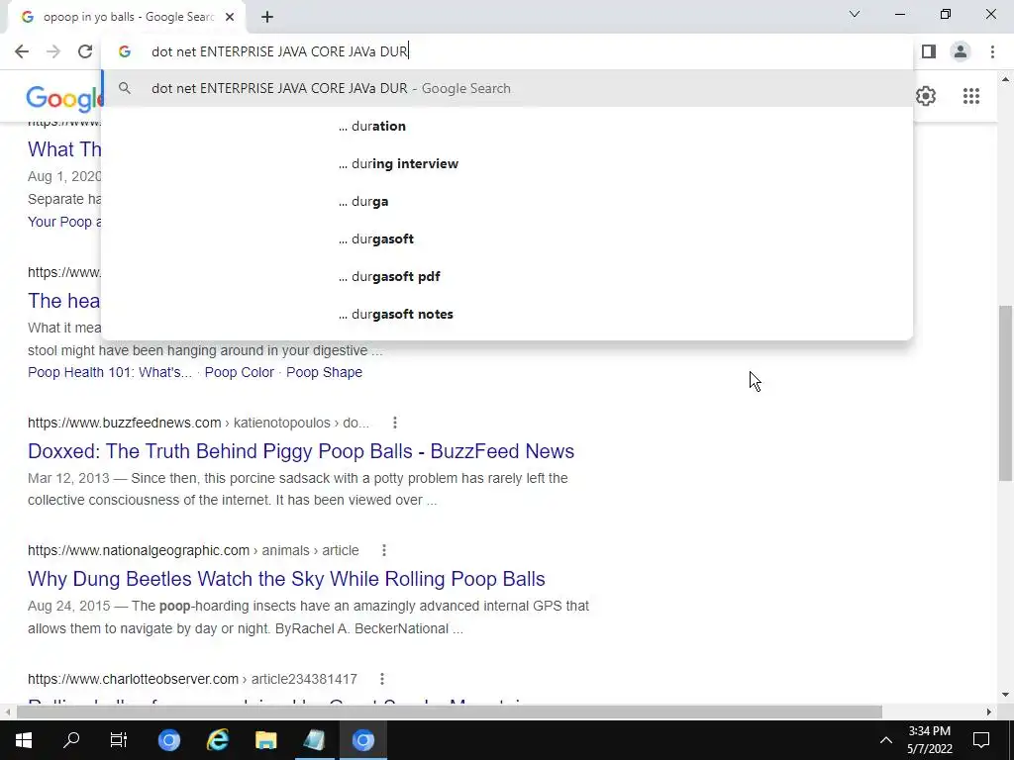Screen dimensions: 1014x760
Task: Open the options menu for nationalgeographic result
Action: pyautogui.click(x=384, y=550)
